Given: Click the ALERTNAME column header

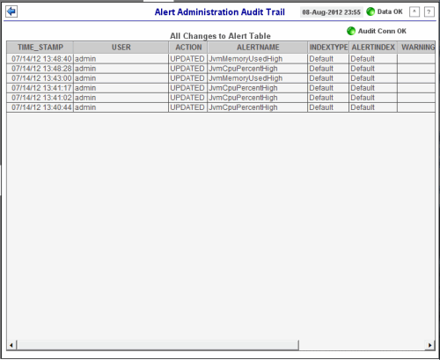Looking at the screenshot, I should tap(258, 48).
